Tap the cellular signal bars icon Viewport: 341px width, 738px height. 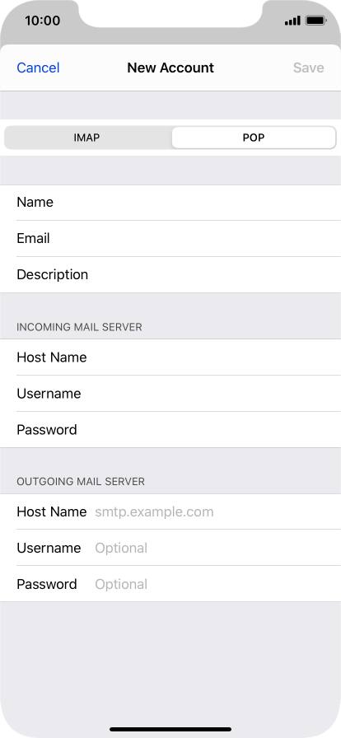coord(292,21)
